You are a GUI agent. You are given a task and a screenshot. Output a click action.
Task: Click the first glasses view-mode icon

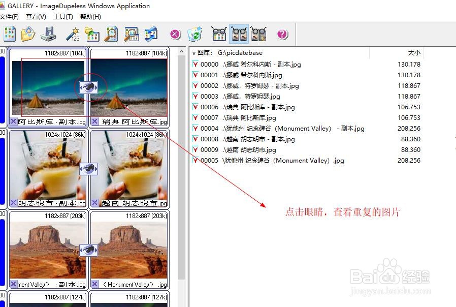point(219,34)
